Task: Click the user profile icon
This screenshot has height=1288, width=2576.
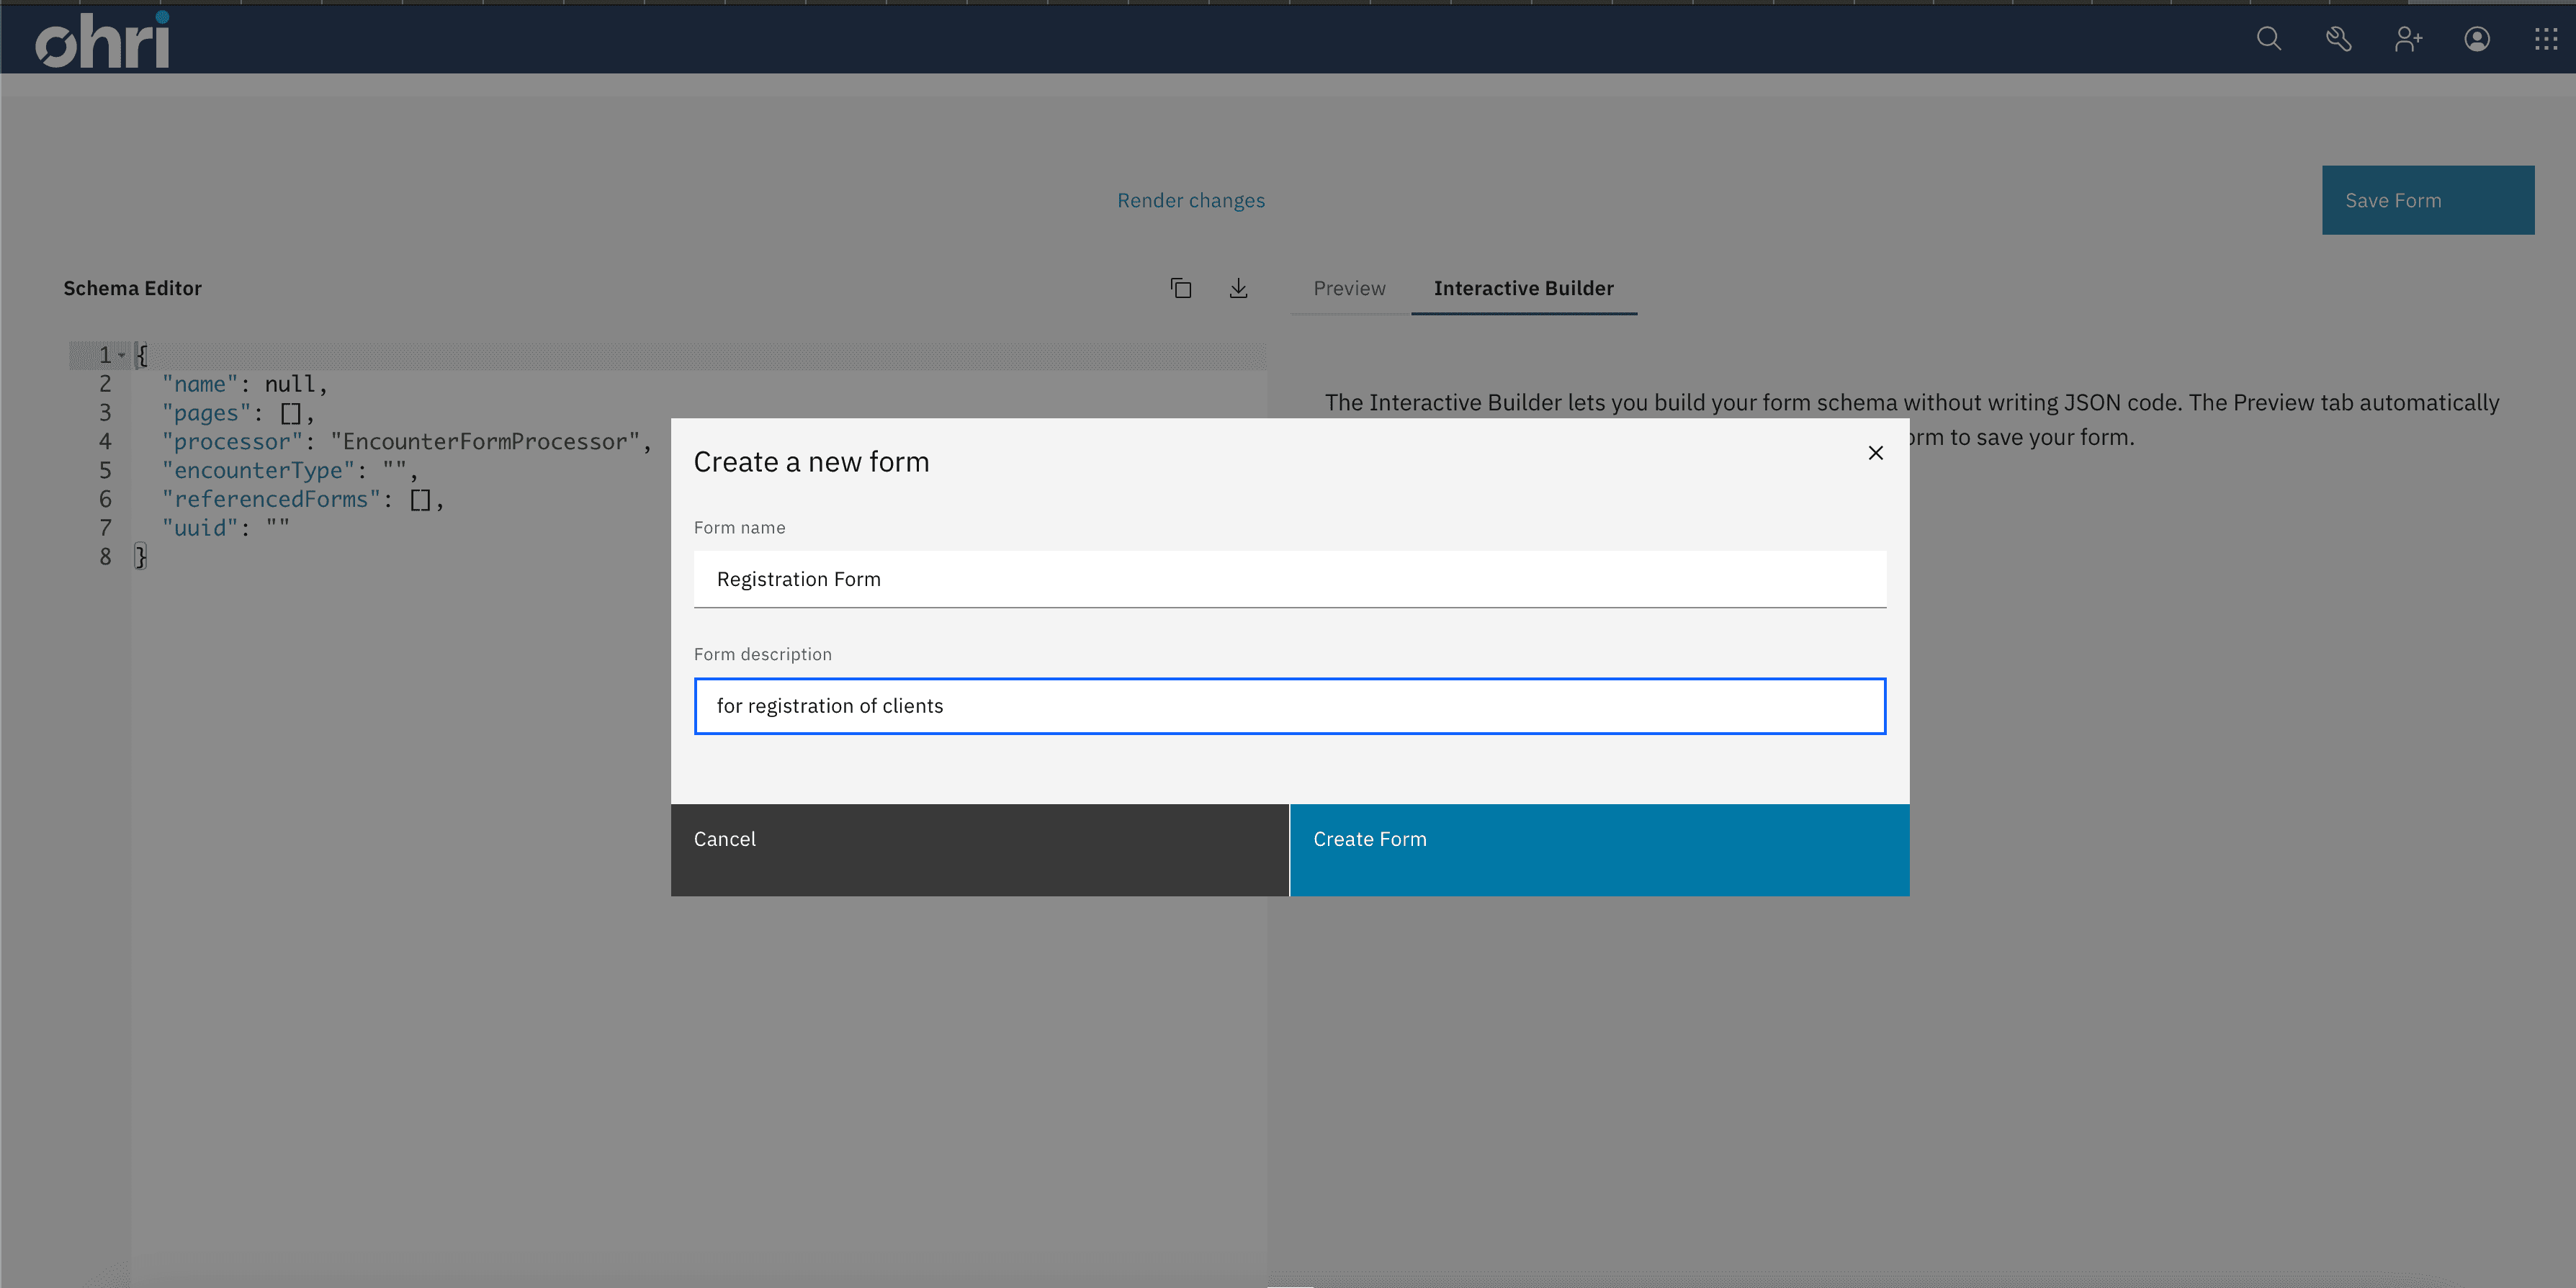Action: 2479,36
